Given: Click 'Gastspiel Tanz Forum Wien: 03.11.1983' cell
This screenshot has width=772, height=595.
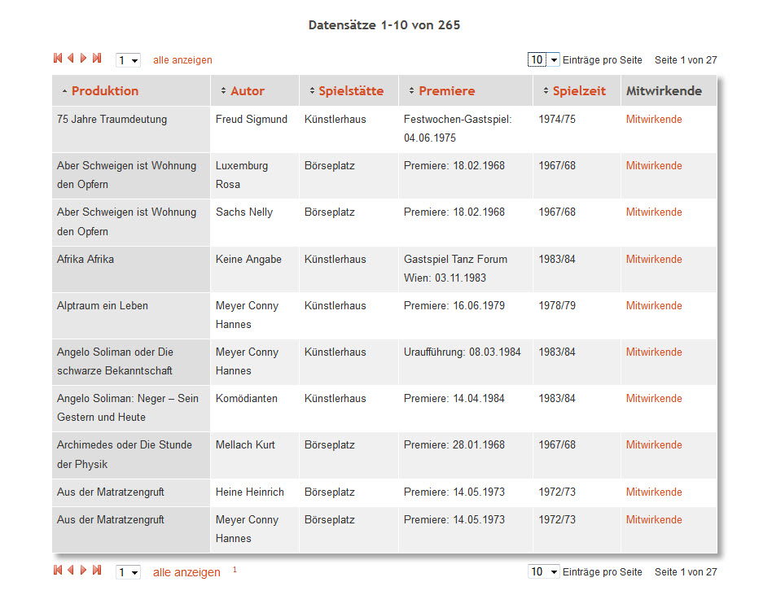Looking at the screenshot, I should tap(466, 269).
